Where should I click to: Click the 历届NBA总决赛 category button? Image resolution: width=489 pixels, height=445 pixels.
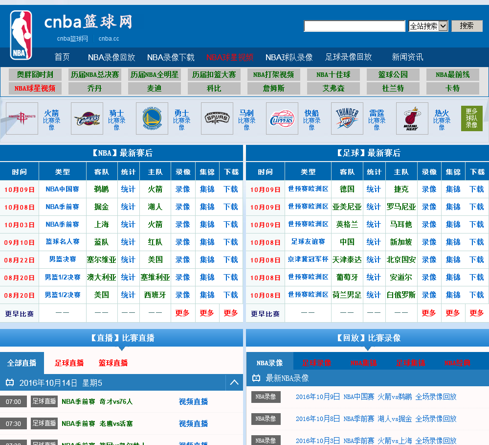pos(94,74)
